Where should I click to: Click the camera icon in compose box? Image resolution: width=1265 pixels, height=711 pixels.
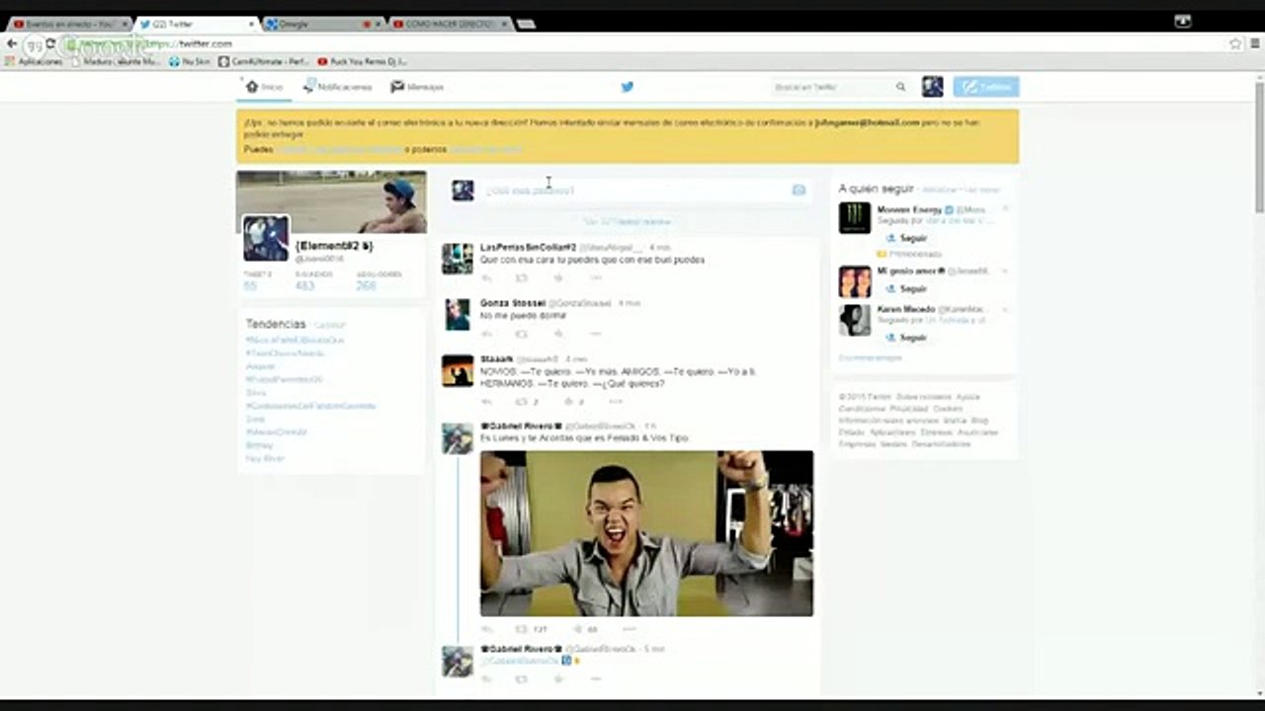(799, 190)
